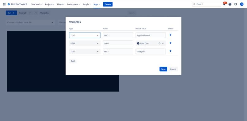Image resolution: width=247 pixels, height=121 pixels.
Task: Expand the Your work menu
Action: click(37, 4)
